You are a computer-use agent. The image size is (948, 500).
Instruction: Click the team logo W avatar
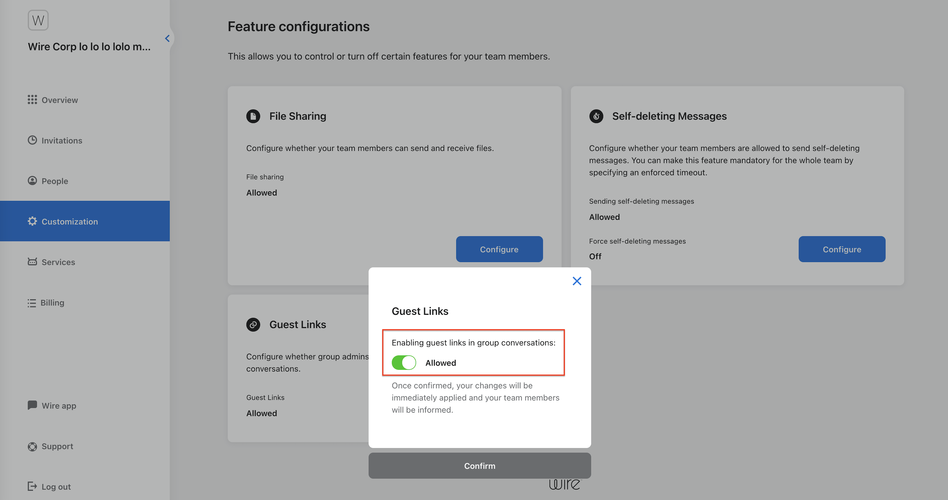pyautogui.click(x=38, y=20)
